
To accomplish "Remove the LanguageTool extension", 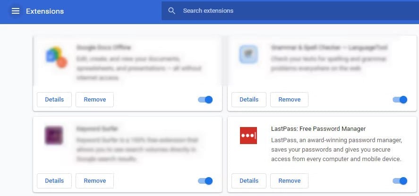I will tap(289, 100).
